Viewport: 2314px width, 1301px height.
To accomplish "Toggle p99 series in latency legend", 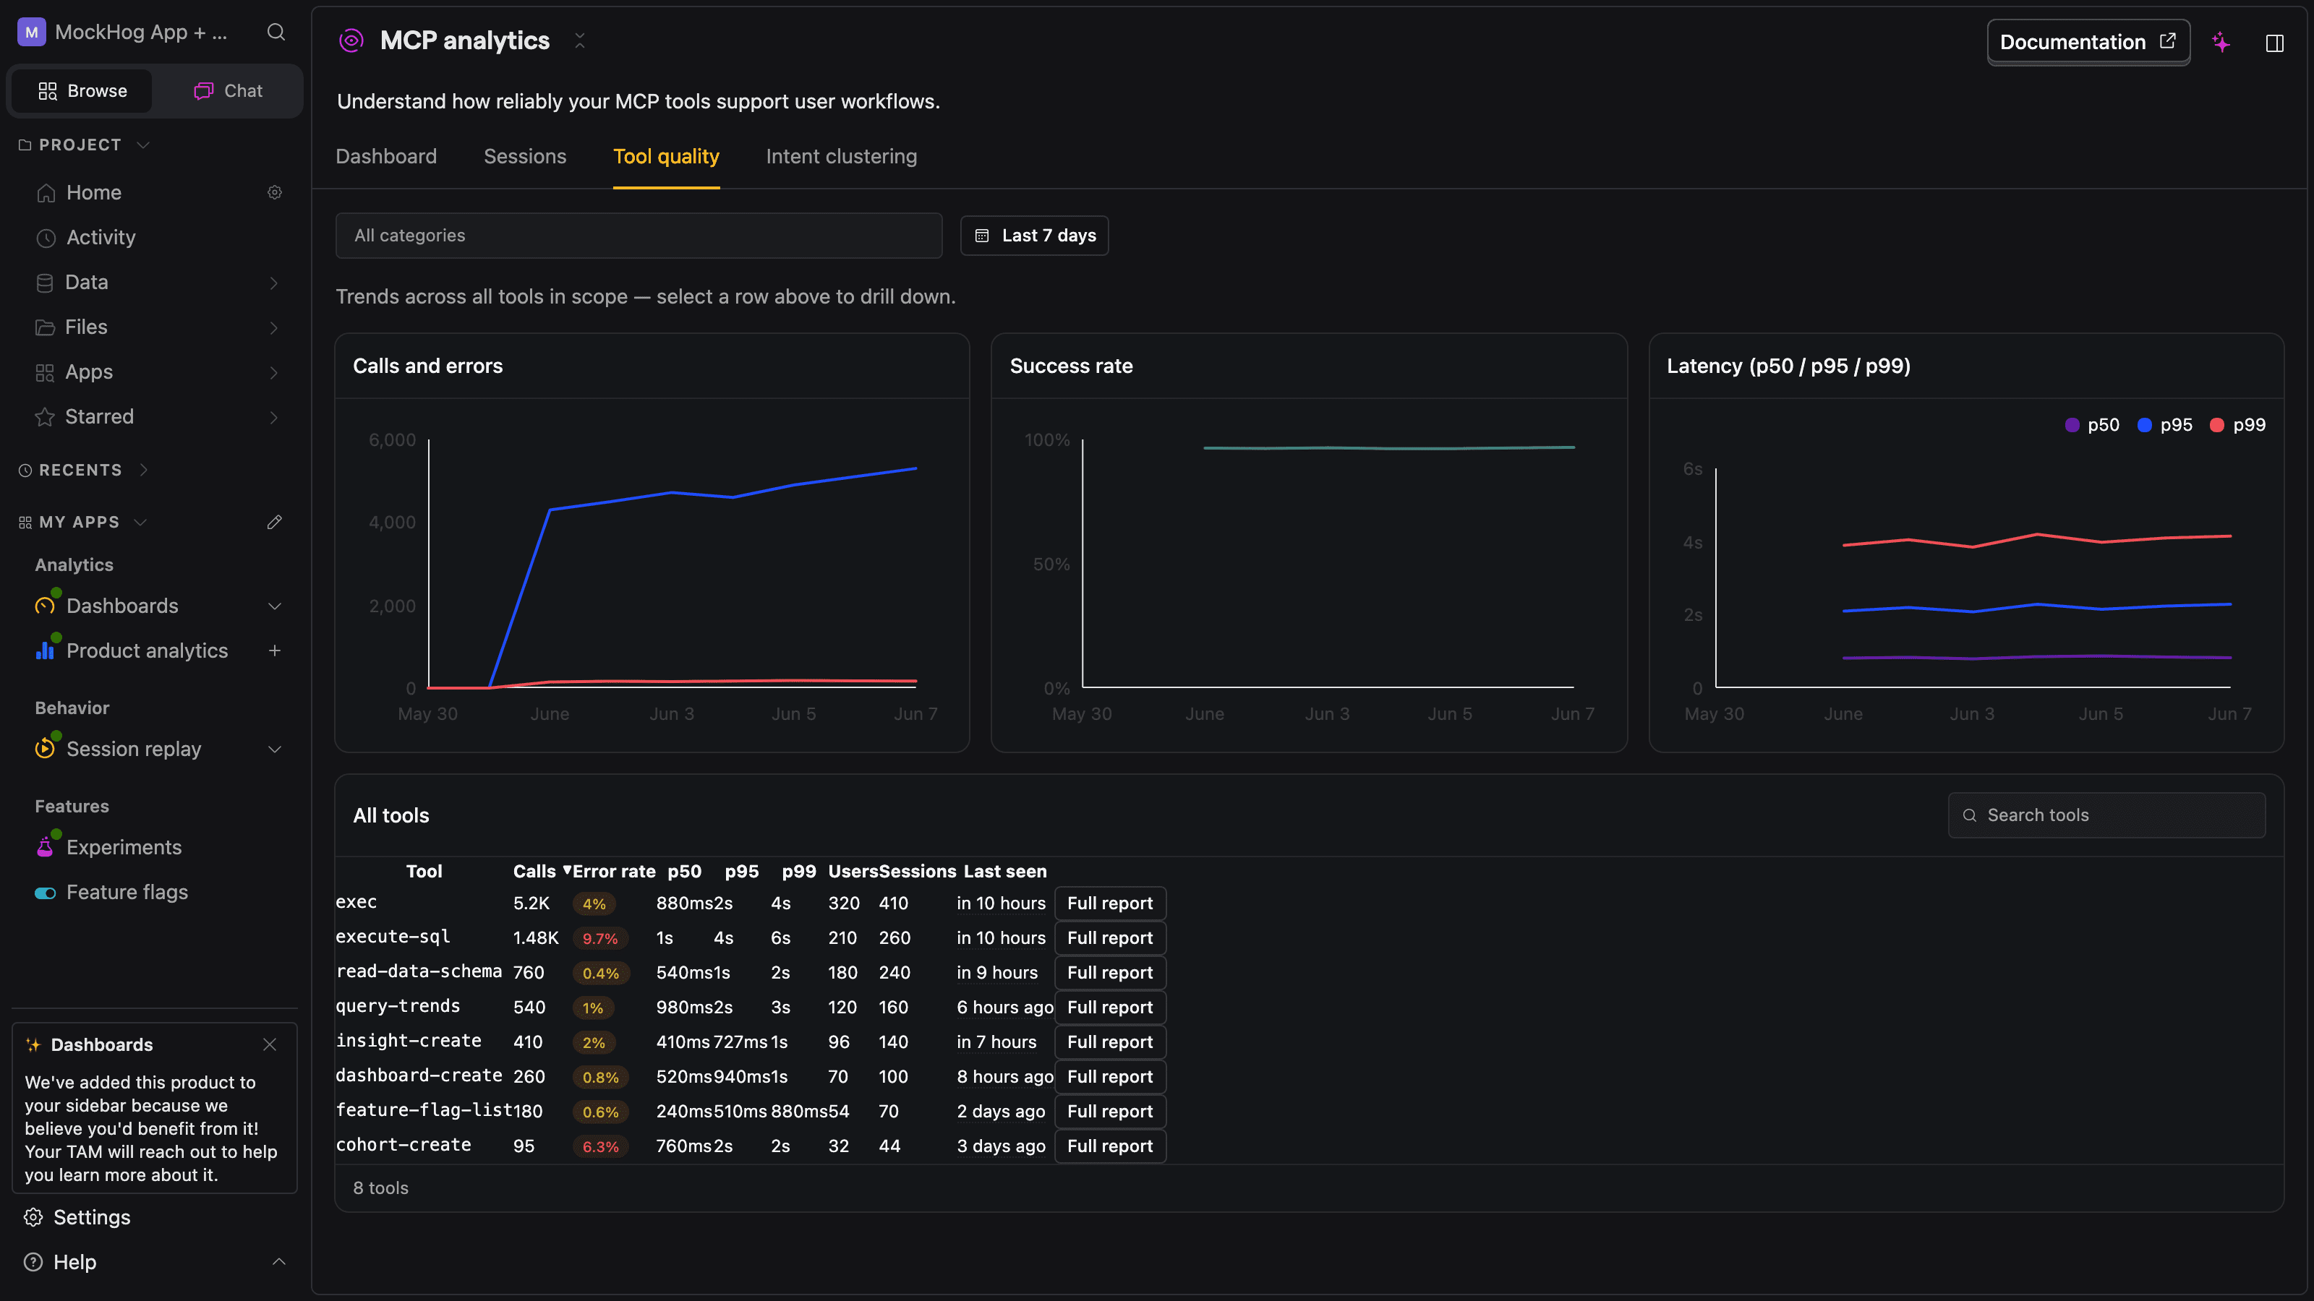I will pos(2237,425).
